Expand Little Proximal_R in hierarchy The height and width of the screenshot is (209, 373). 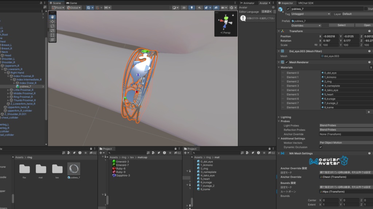tap(8, 90)
